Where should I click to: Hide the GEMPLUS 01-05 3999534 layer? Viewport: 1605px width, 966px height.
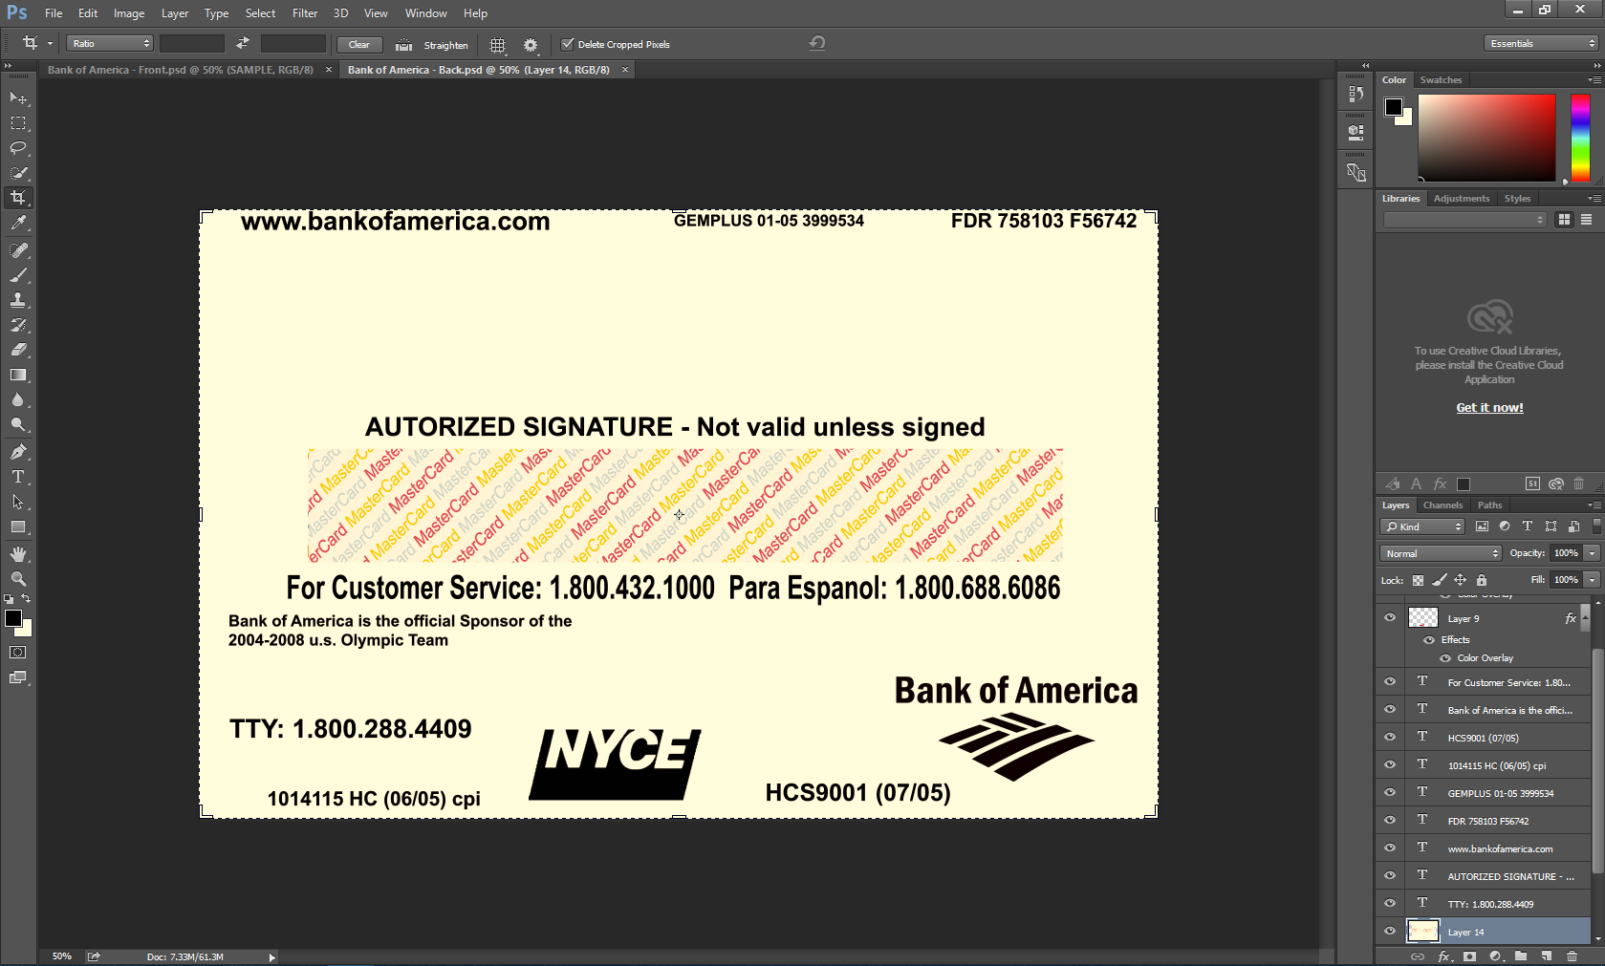click(1390, 792)
